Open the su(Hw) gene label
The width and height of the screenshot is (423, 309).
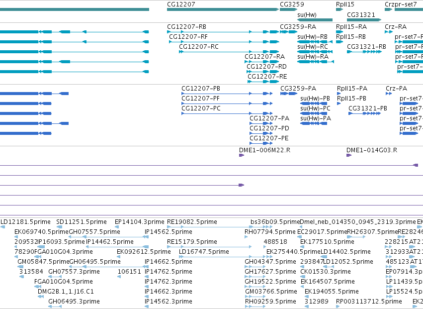point(307,15)
